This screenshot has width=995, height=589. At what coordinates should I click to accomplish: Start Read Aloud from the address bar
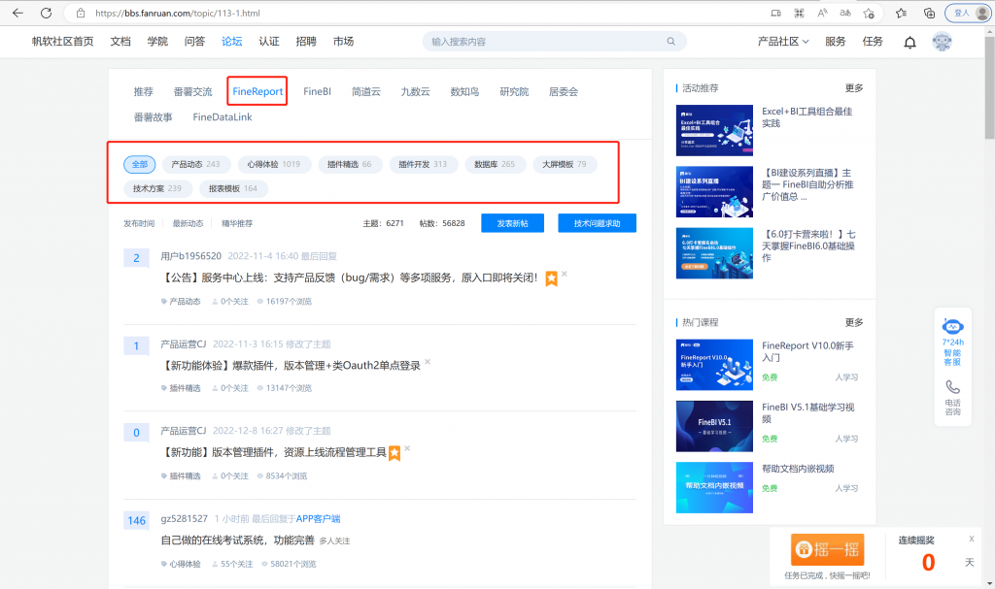tap(822, 13)
